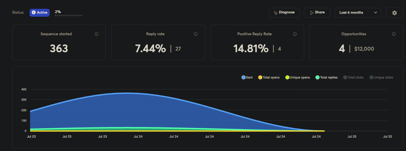406x151 pixels.
Task: Click the Diagnose button
Action: tap(284, 12)
